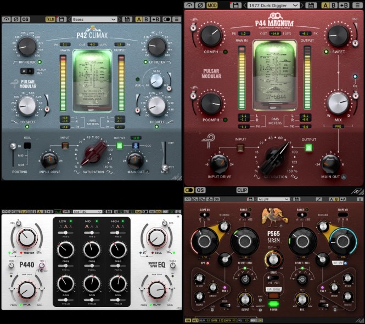Click the OS button below P44 Magnum

pos(200,190)
